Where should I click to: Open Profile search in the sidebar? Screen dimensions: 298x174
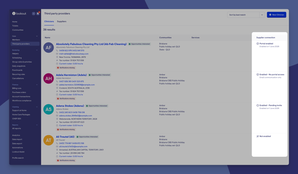[18, 158]
